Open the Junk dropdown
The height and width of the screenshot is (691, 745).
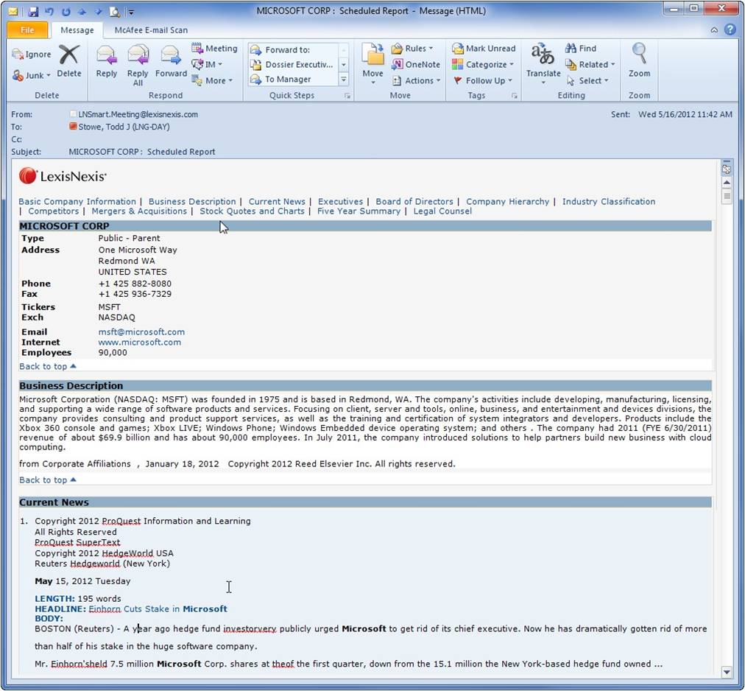point(32,75)
